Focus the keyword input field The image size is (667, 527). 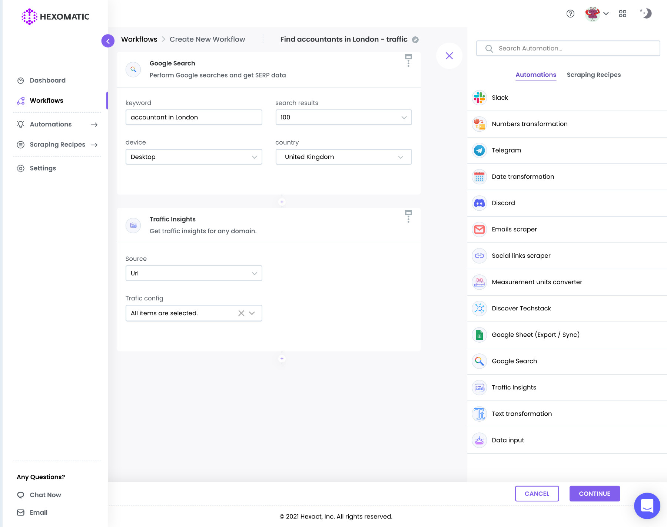194,117
